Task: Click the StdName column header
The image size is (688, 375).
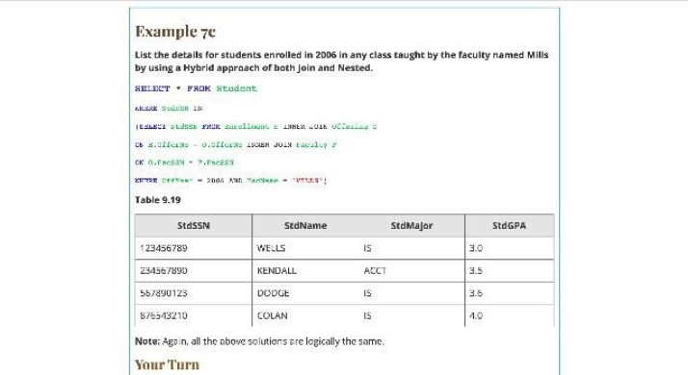Action: [x=305, y=226]
